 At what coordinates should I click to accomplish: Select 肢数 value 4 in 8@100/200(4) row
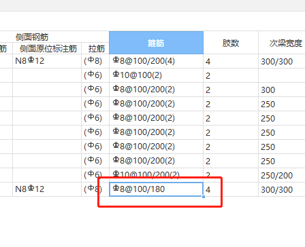[x=231, y=61]
